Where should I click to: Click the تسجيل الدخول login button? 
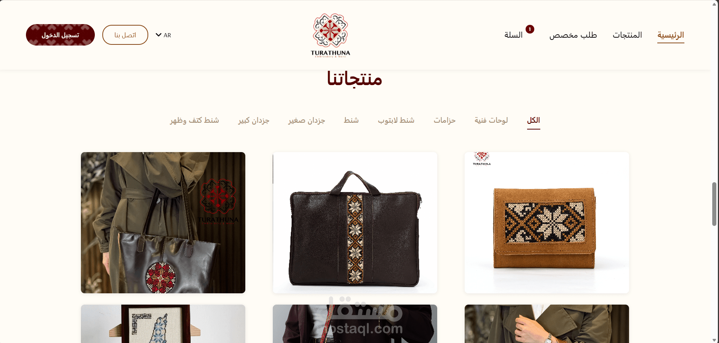60,35
